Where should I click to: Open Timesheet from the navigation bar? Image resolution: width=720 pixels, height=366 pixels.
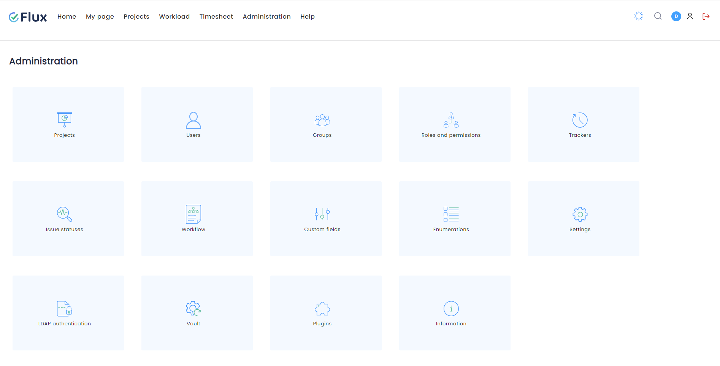click(x=216, y=16)
